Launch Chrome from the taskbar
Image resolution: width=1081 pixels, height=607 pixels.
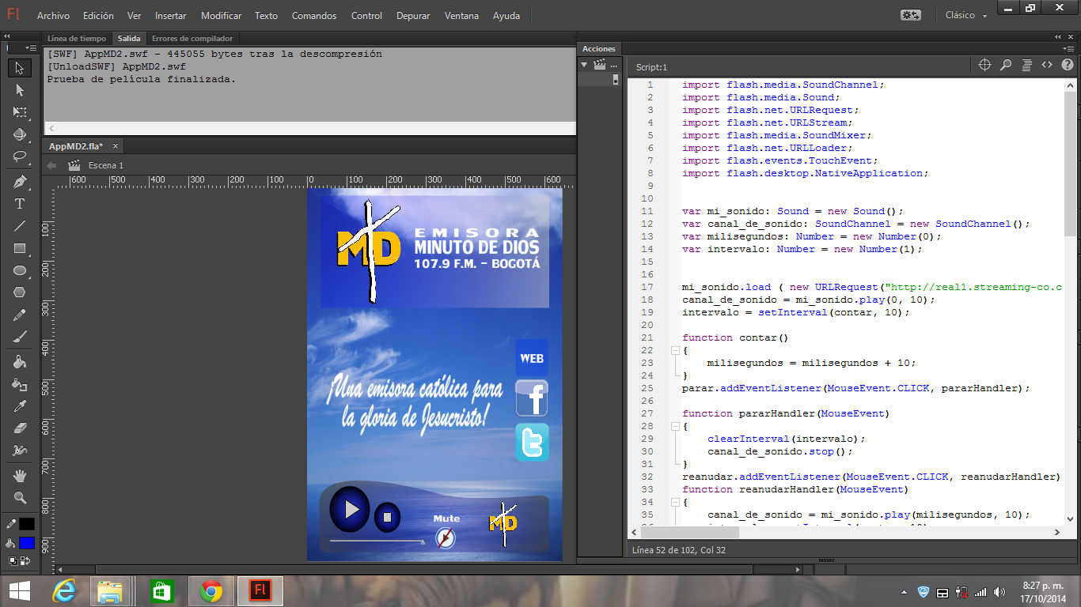[x=210, y=589]
